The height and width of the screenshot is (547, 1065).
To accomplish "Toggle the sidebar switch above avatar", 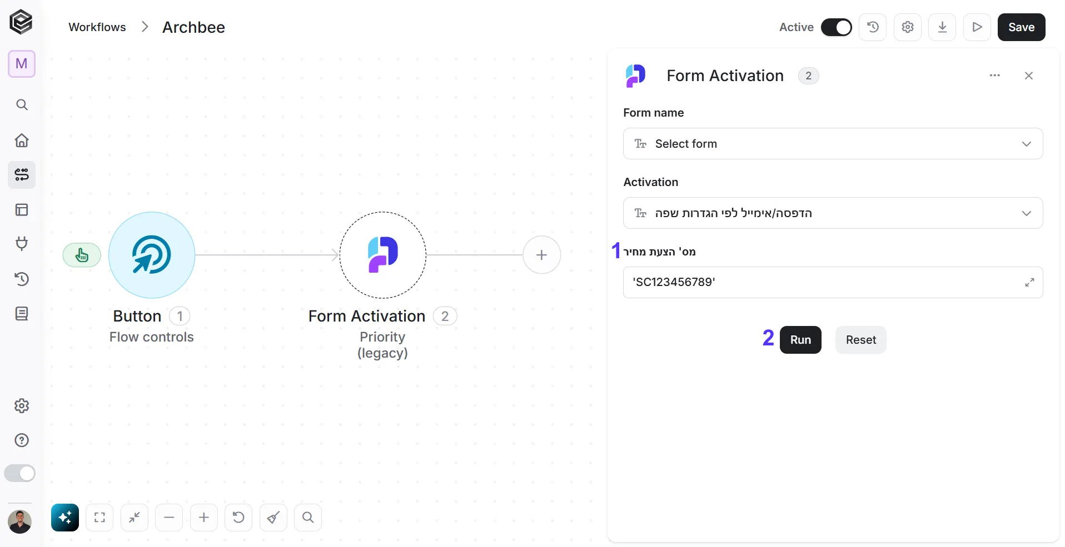I will 20,473.
